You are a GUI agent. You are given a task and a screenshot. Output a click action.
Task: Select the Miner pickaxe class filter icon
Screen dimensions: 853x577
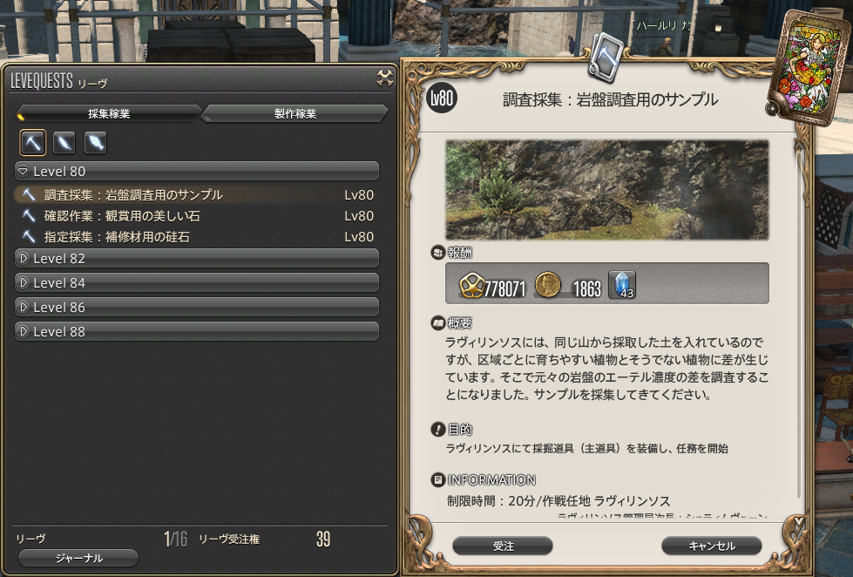32,143
